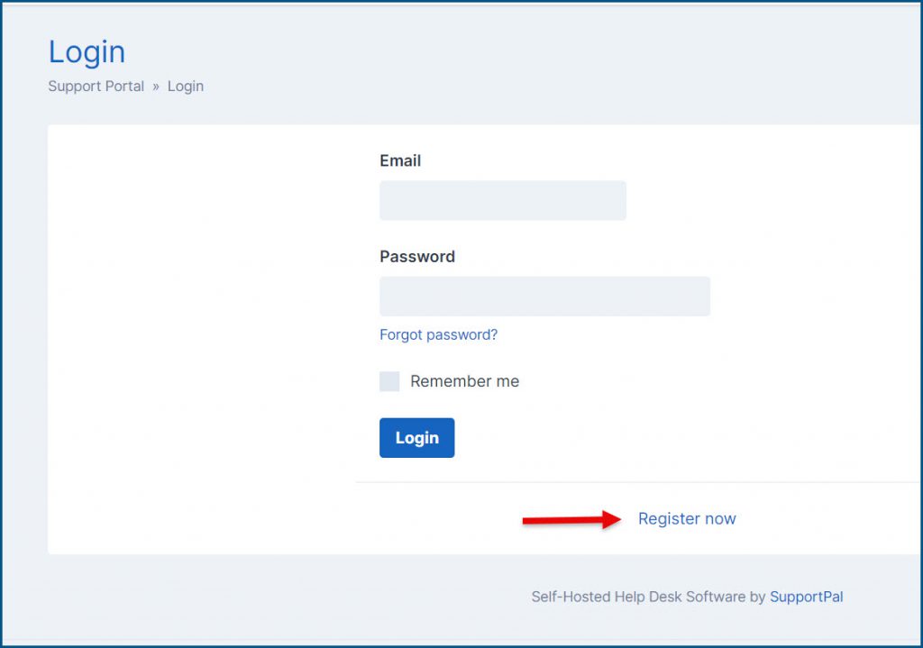The image size is (923, 648).
Task: Go to Support Portal breadcrumb
Action: 96,86
